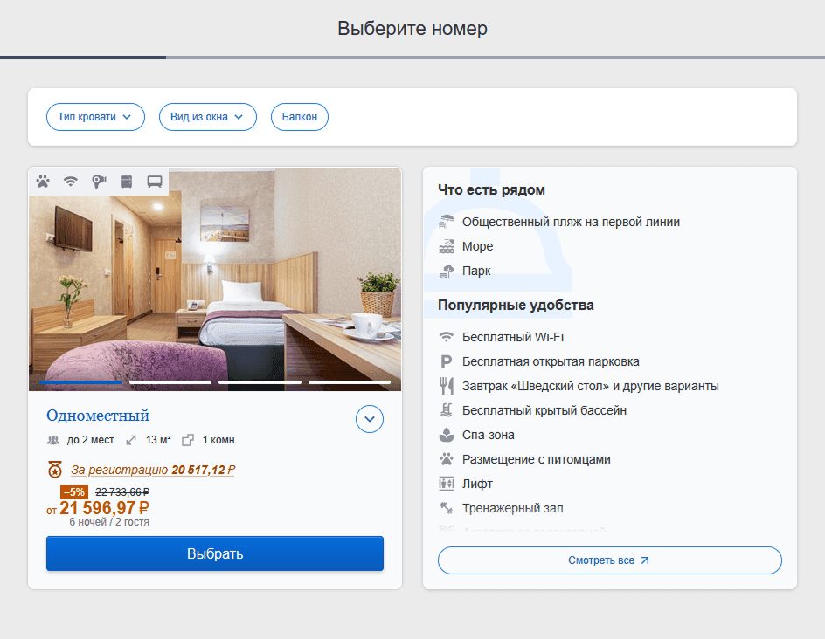Open Смотреть все amenities link
The image size is (825, 639).
(x=609, y=560)
